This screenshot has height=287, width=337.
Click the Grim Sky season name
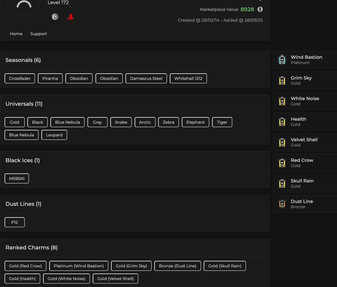click(301, 78)
